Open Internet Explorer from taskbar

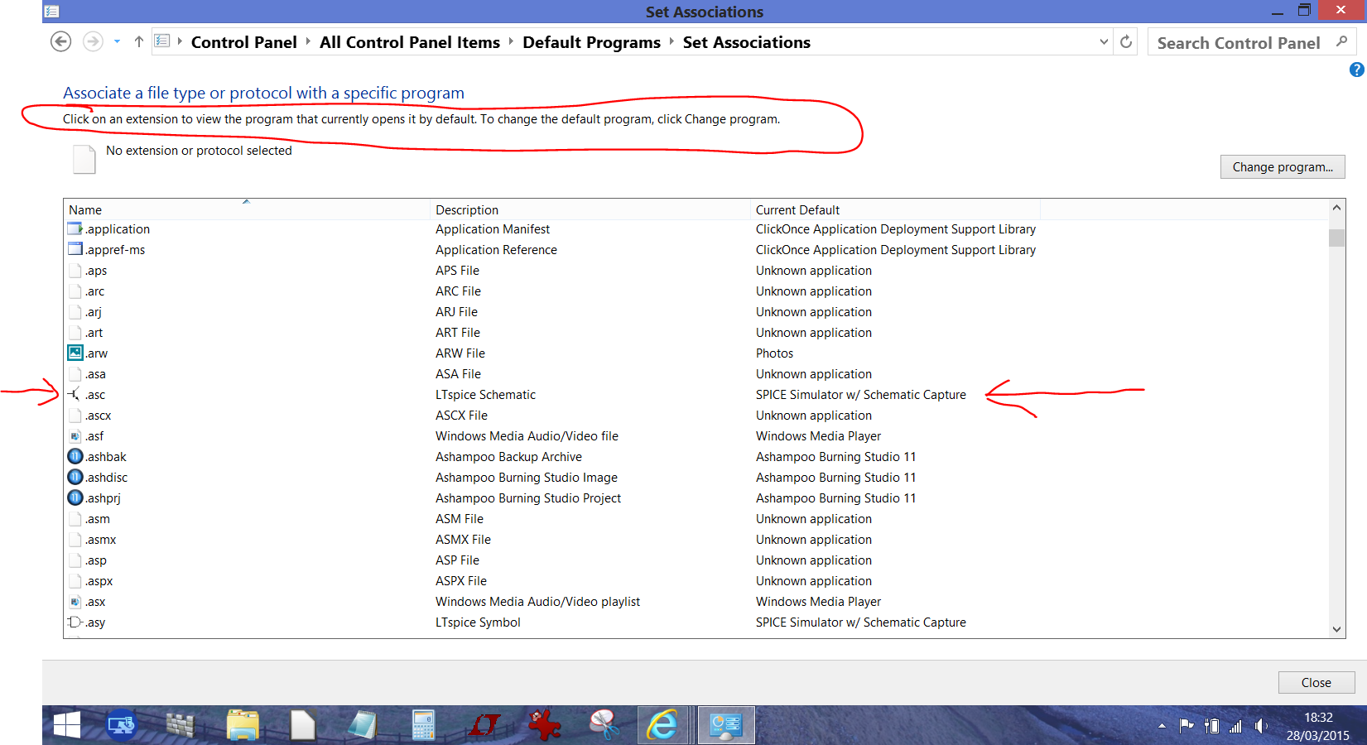[664, 725]
